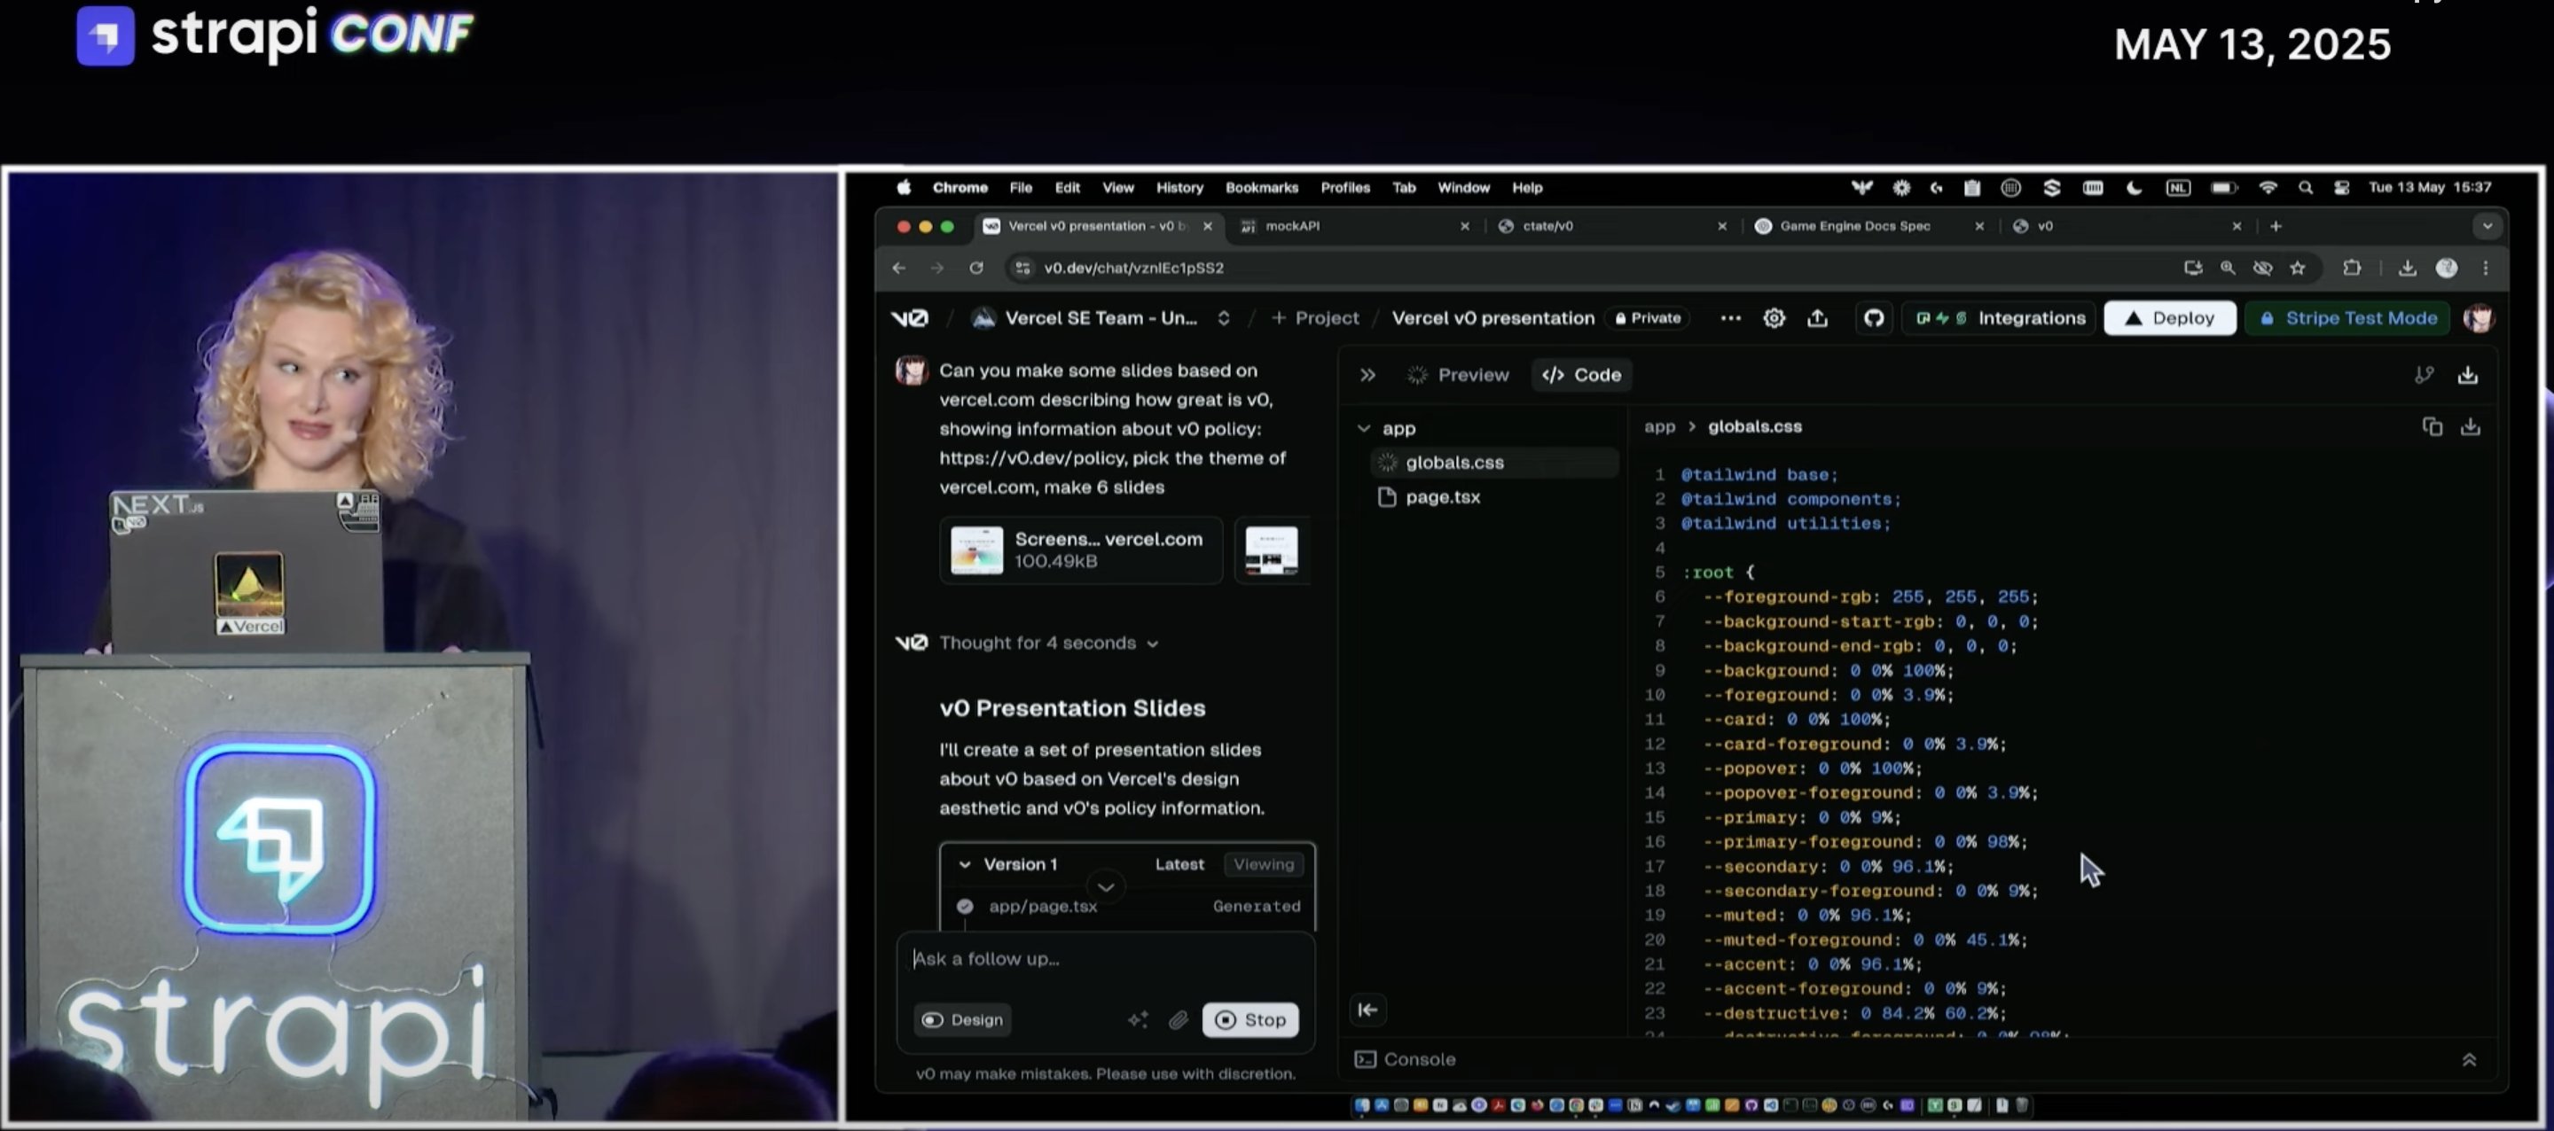Open a new Chrome tab with plus
The image size is (2554, 1131).
2276,226
